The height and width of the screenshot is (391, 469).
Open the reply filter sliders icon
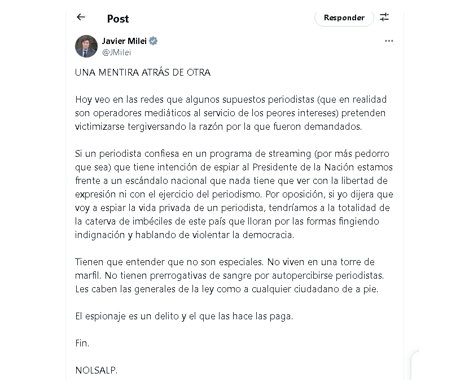coord(384,17)
